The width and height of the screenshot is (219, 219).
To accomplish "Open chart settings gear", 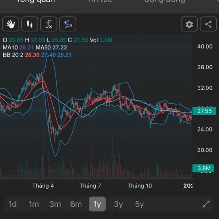I will click(189, 24).
